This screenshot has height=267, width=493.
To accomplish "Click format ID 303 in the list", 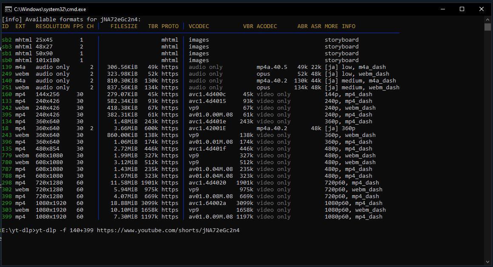I will coord(7,210).
